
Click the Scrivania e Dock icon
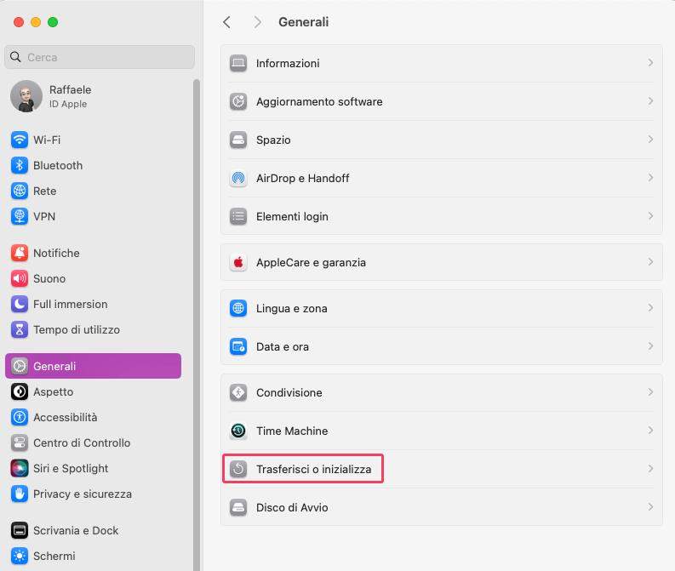[20, 530]
